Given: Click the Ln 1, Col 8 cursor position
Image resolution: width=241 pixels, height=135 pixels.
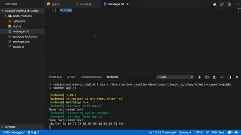Looking at the screenshot, I should 162,132.
